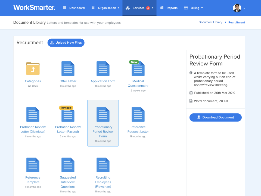
Task: Open the Reports flag icon
Action: click(162, 8)
